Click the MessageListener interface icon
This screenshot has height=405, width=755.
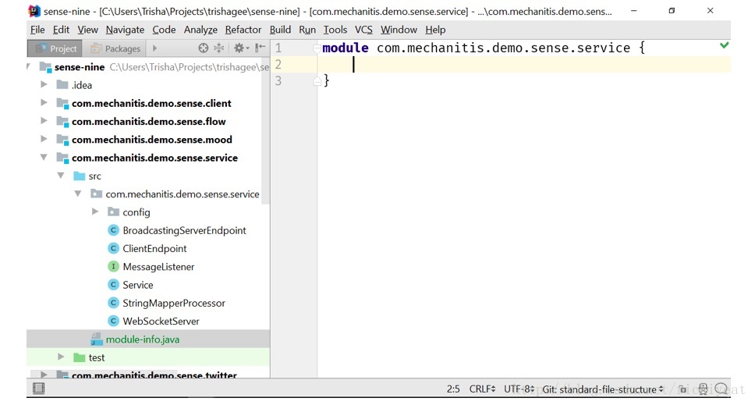(x=113, y=266)
